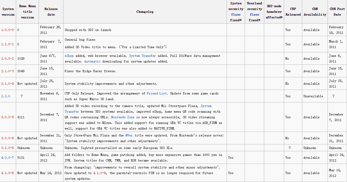The image size is (347, 182).
Task: Click the Release date column header
Action: pos(51,12)
